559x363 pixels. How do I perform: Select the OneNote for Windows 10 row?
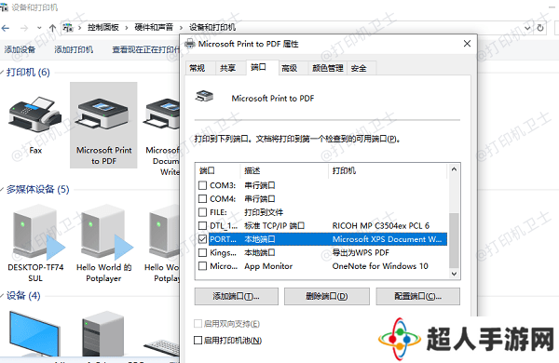322,266
